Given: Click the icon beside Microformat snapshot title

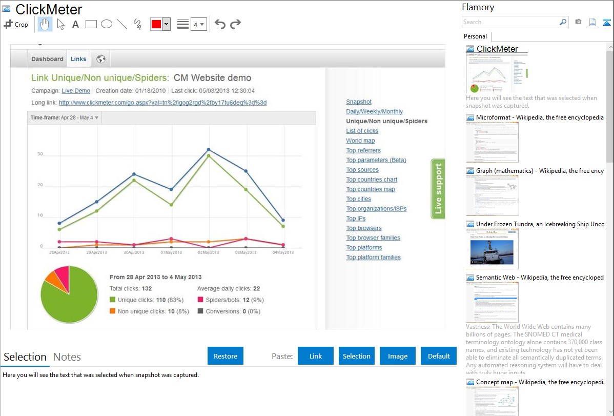Looking at the screenshot, I should point(470,117).
